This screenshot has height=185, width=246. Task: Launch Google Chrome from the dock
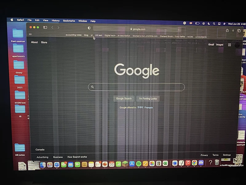coord(194,163)
